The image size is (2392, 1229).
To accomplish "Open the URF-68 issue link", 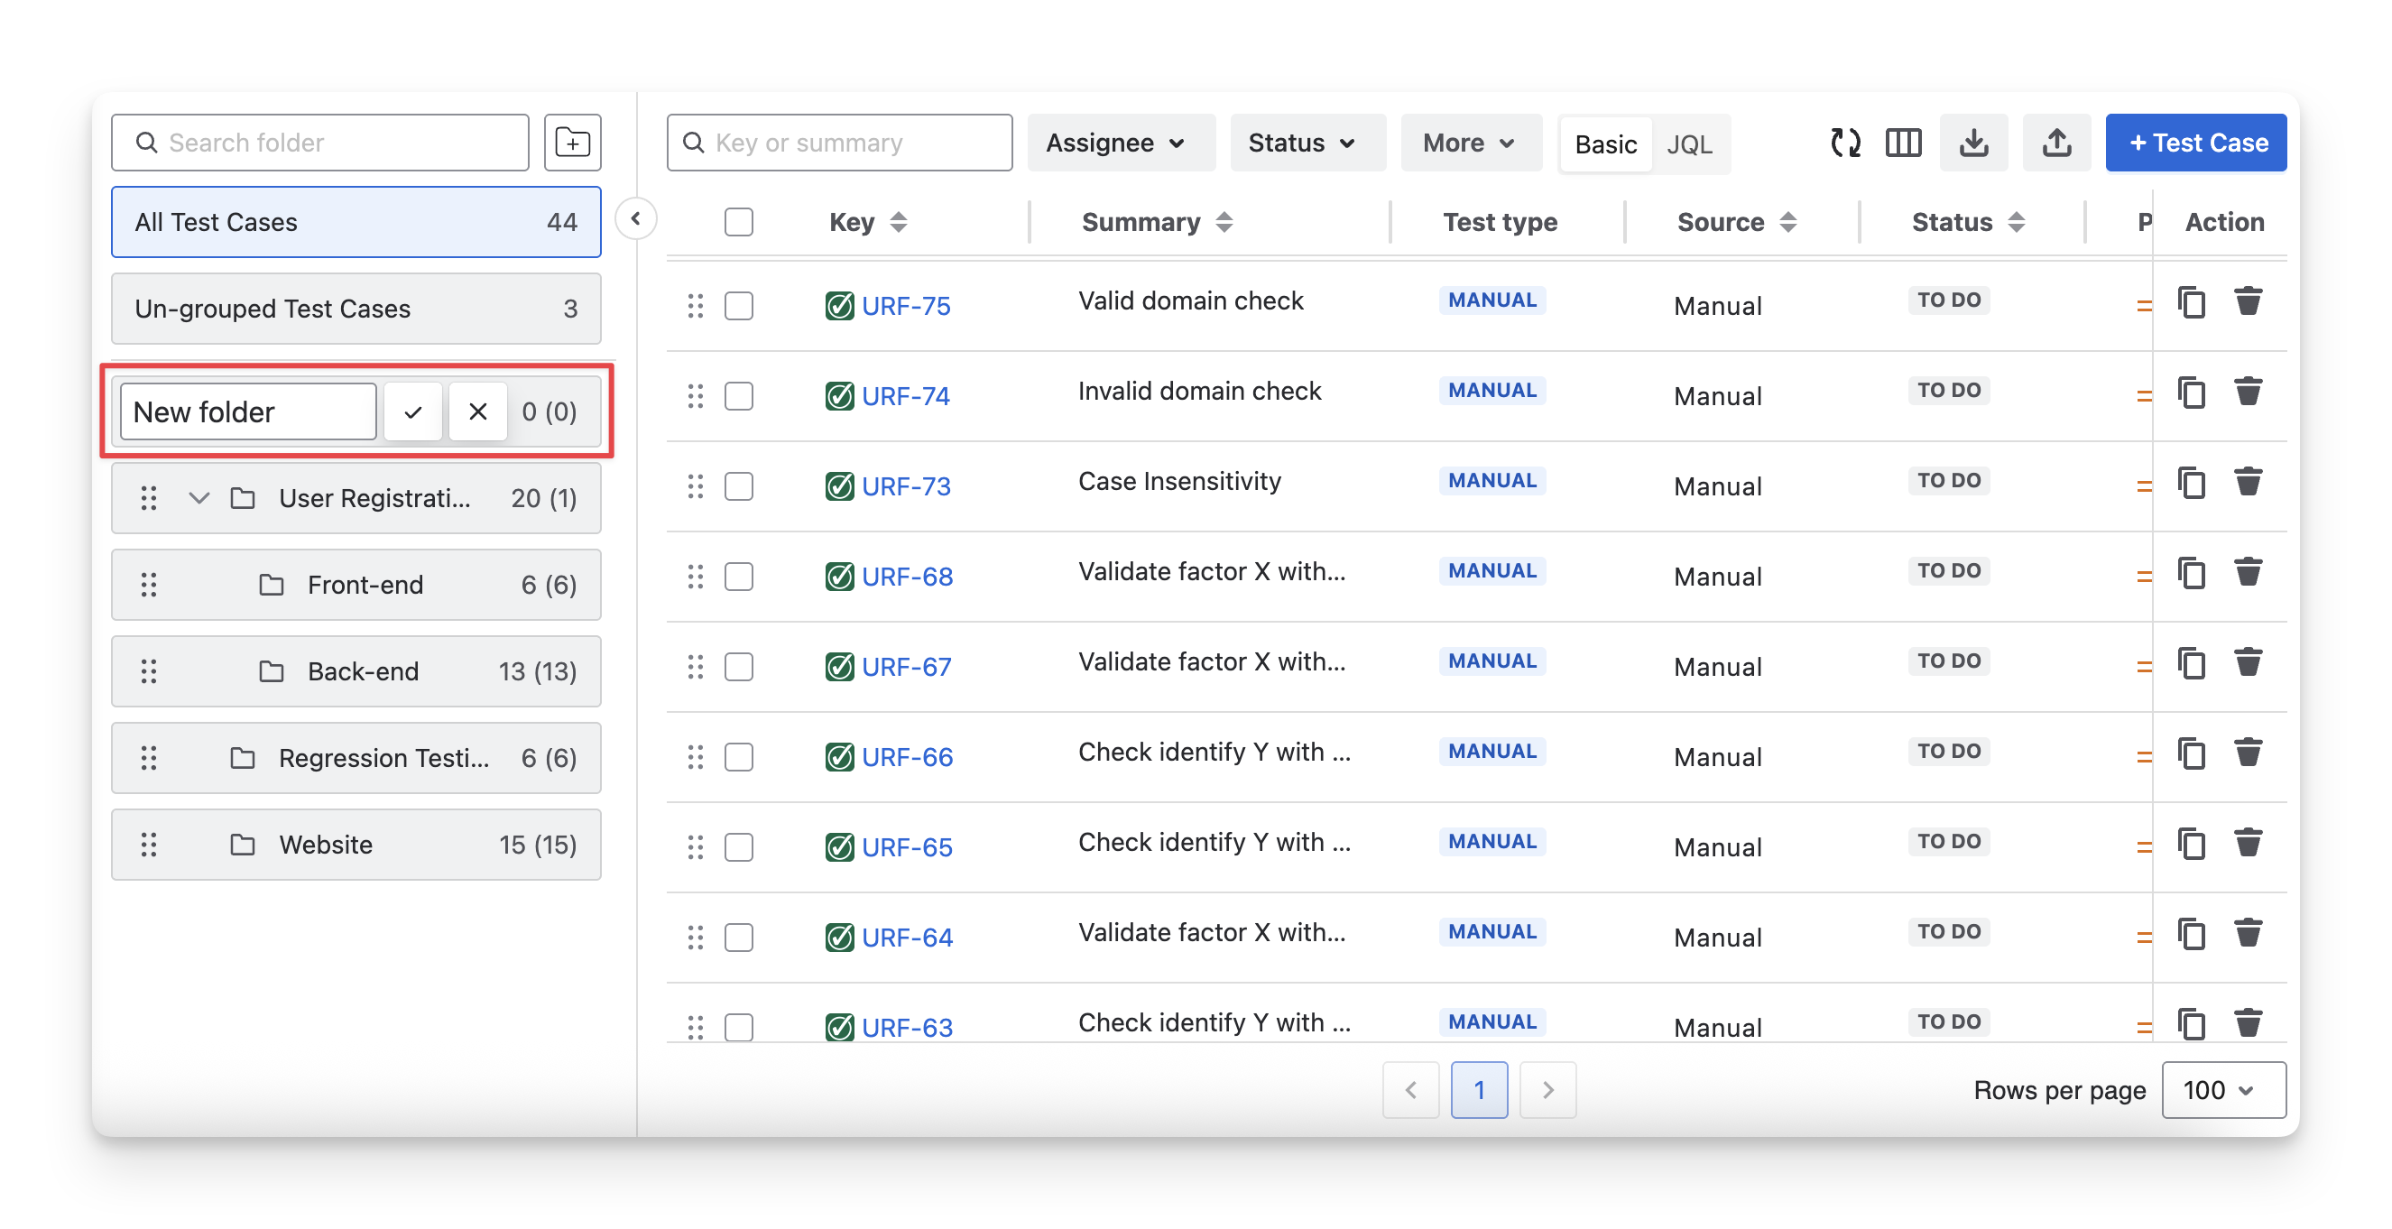I will (x=906, y=577).
